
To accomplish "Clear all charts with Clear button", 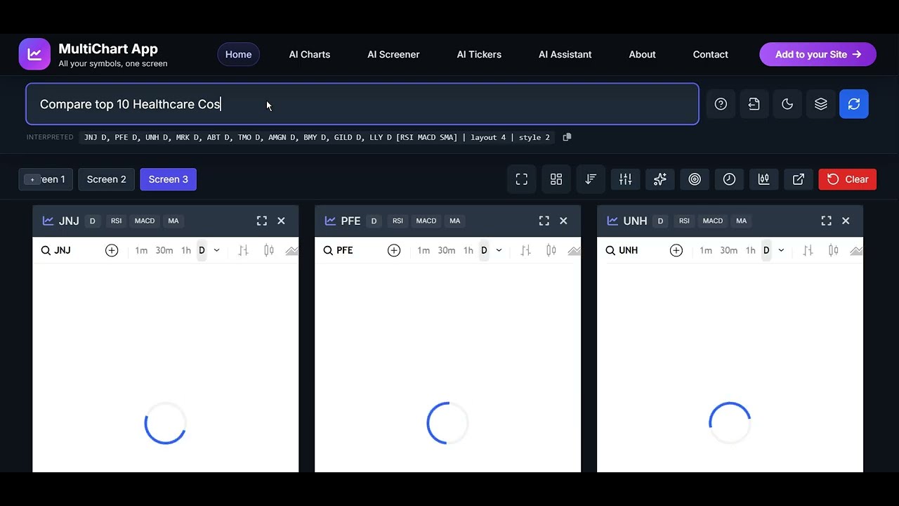I will point(848,179).
